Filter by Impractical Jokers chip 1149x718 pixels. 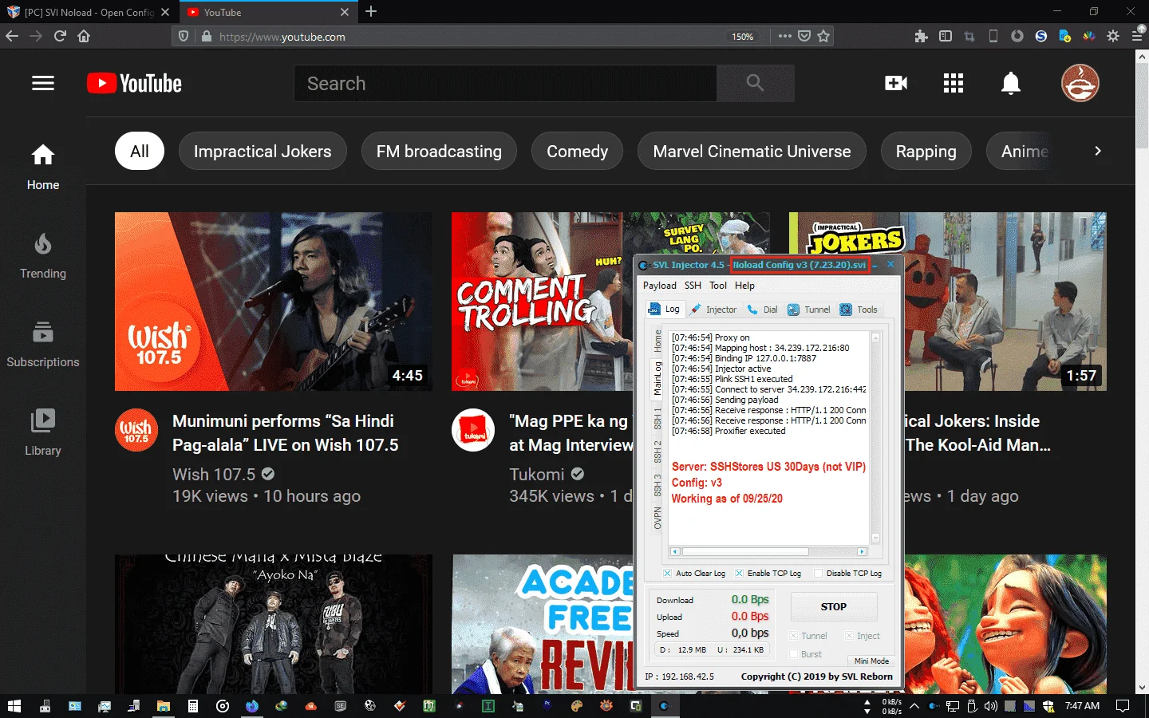(263, 151)
